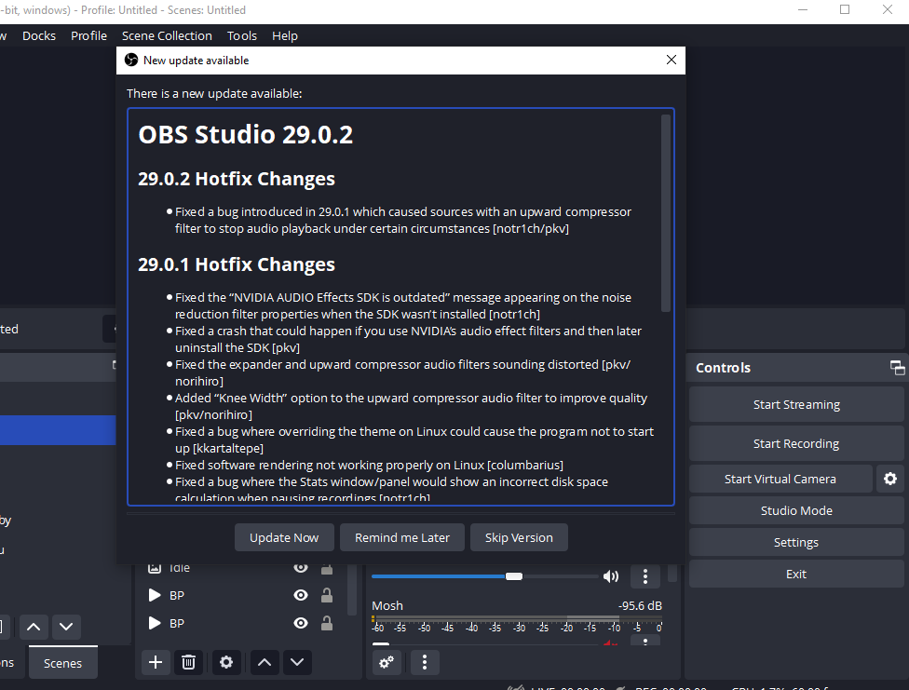Screen dimensions: 909x690
Task: Open Settings from Controls panel
Action: [796, 543]
